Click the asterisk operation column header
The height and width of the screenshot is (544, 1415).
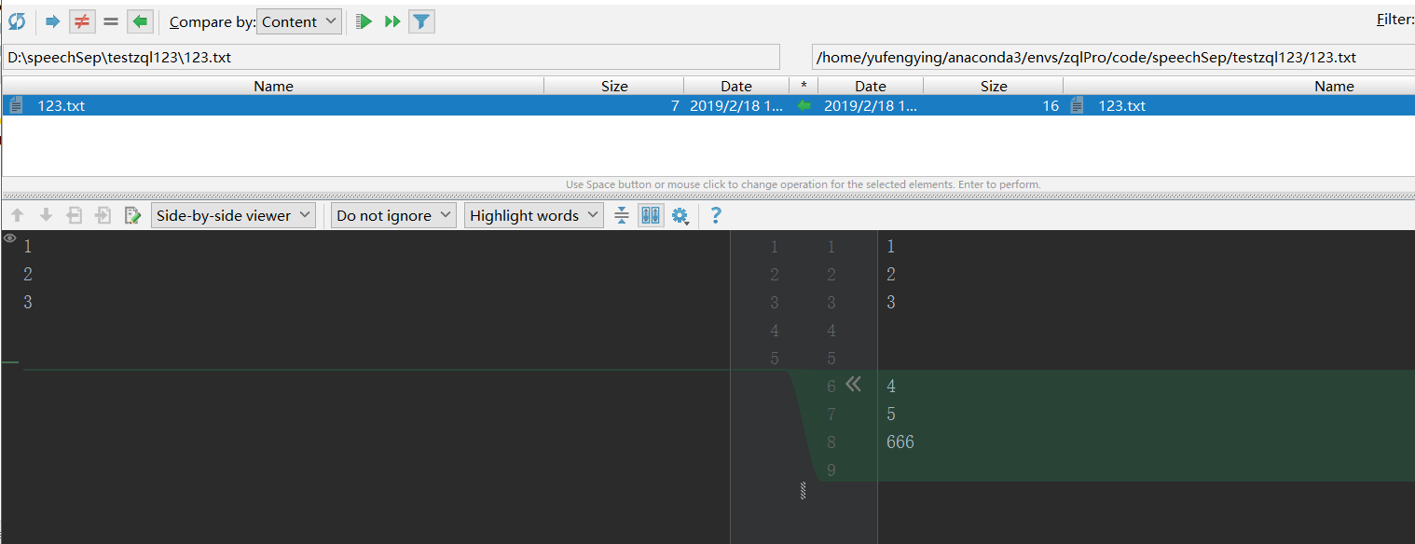tap(804, 86)
